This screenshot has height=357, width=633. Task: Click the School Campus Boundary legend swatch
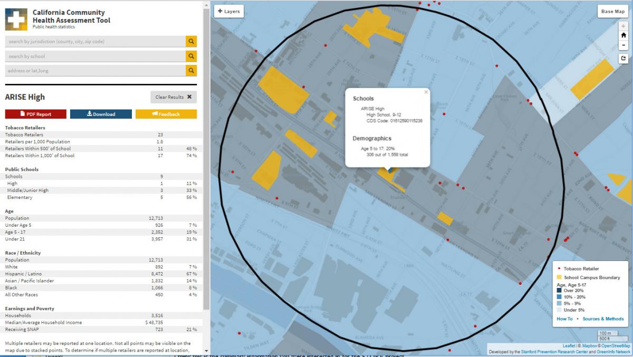coord(559,277)
